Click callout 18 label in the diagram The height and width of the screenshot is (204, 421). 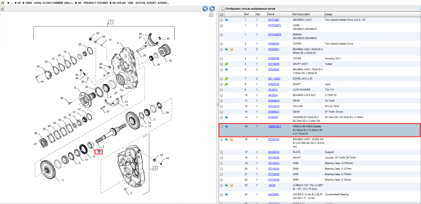click(170, 61)
